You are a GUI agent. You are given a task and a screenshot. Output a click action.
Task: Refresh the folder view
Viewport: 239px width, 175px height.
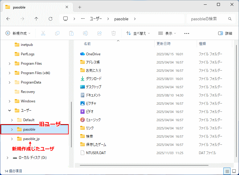point(50,18)
